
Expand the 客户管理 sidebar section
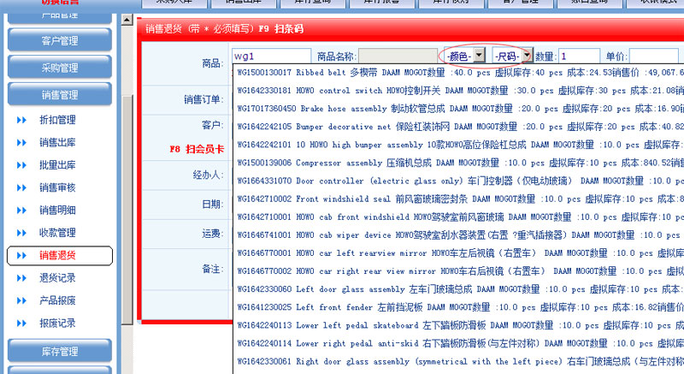point(60,40)
